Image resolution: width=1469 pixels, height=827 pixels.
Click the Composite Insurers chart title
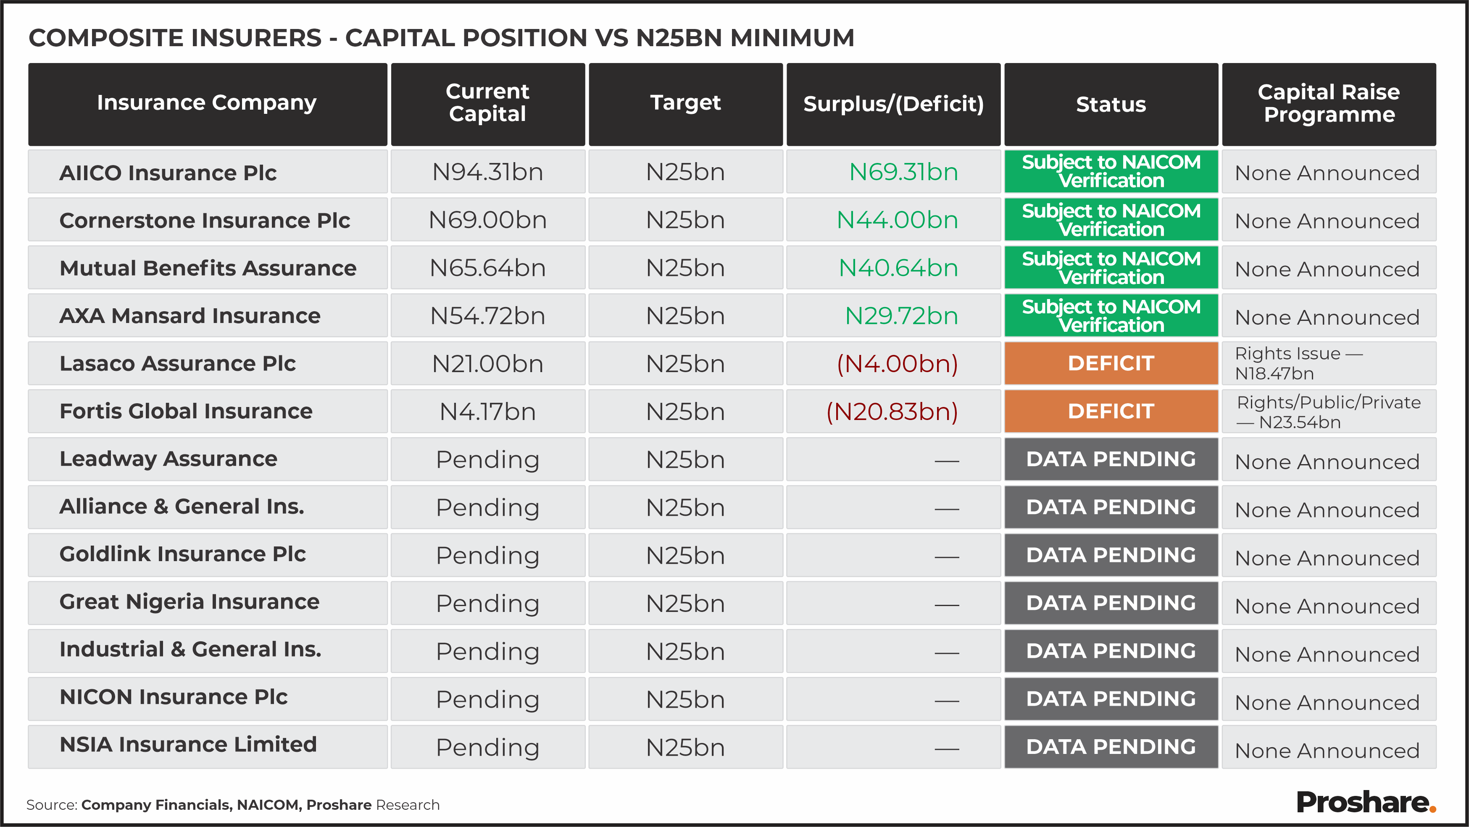point(441,38)
